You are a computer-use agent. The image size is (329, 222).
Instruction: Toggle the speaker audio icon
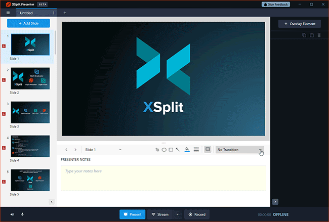point(12,214)
